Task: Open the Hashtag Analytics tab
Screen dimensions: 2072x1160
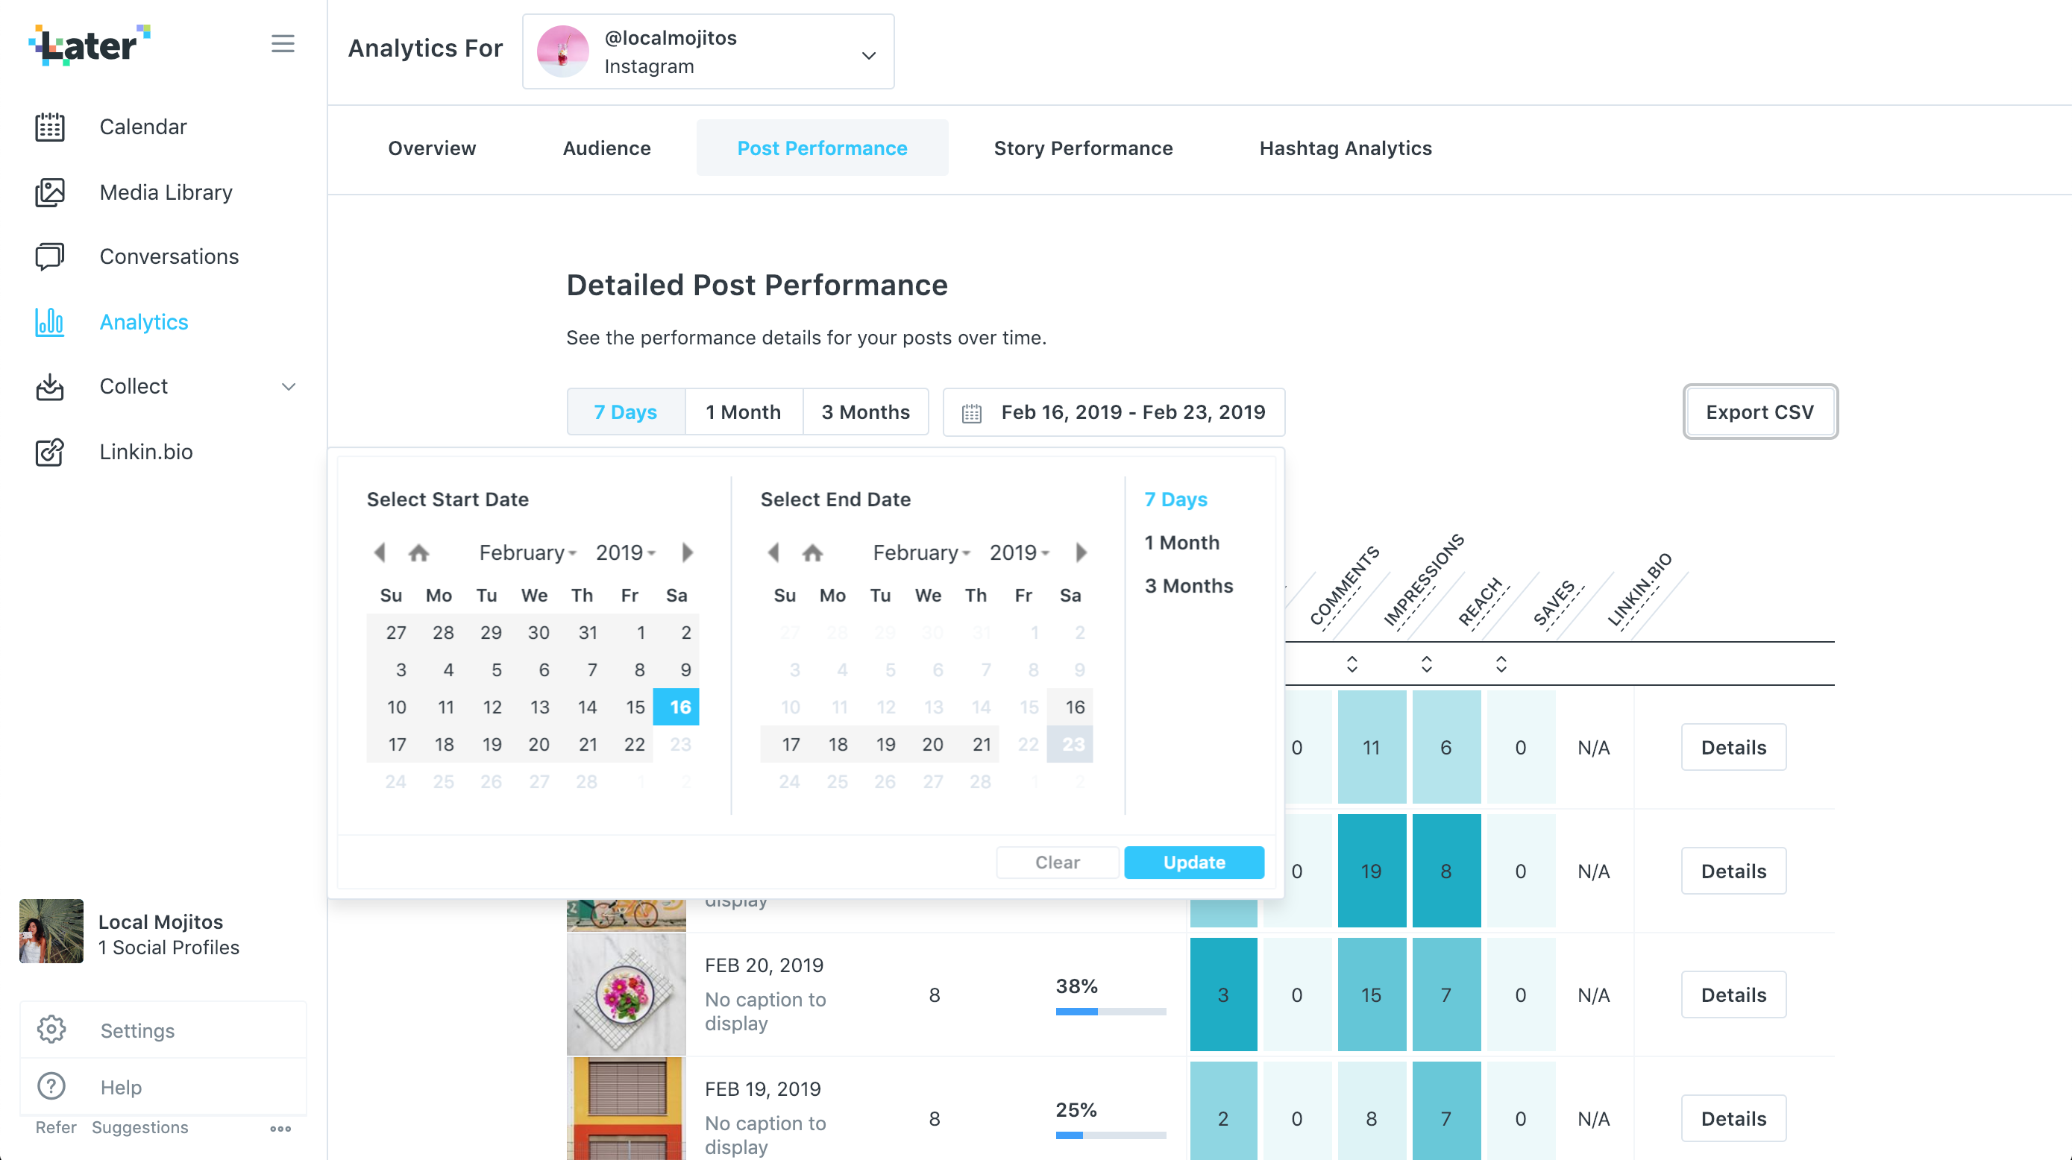Action: tap(1345, 148)
